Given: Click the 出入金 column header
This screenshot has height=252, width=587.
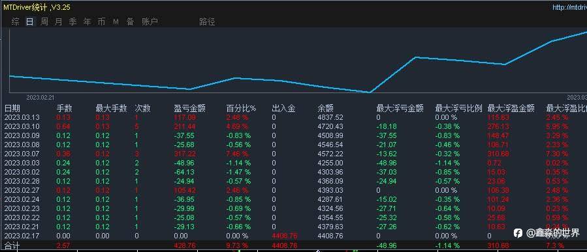Looking at the screenshot, I should pos(284,109).
